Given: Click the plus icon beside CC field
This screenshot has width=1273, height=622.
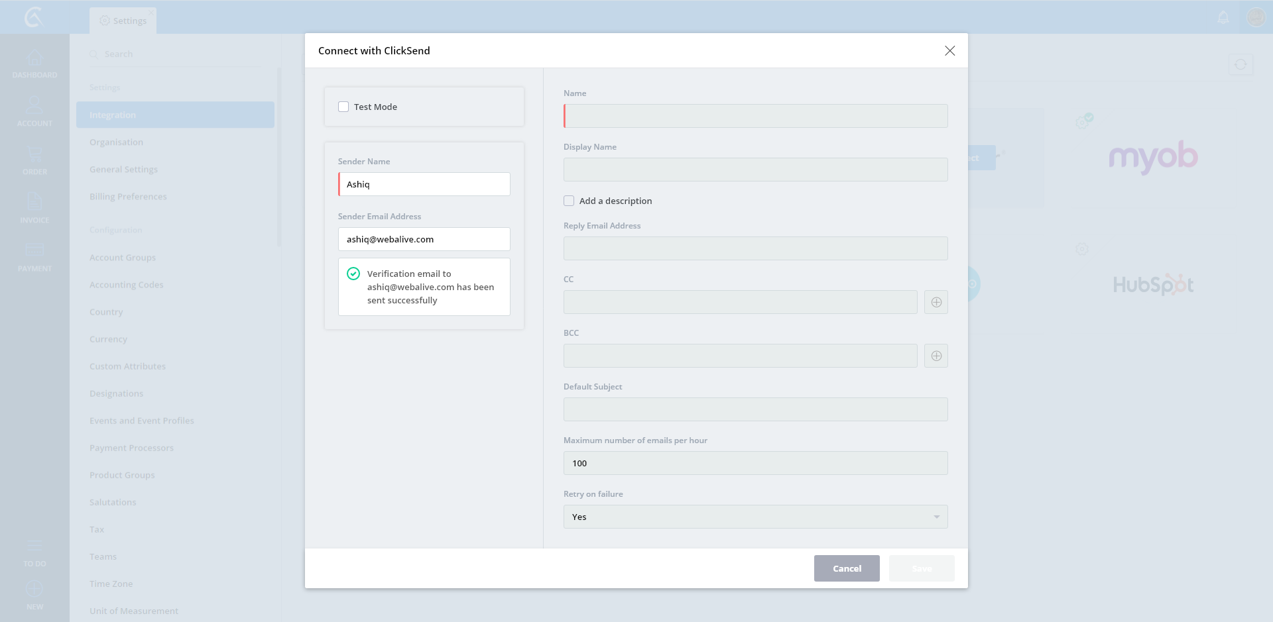Looking at the screenshot, I should click(936, 302).
